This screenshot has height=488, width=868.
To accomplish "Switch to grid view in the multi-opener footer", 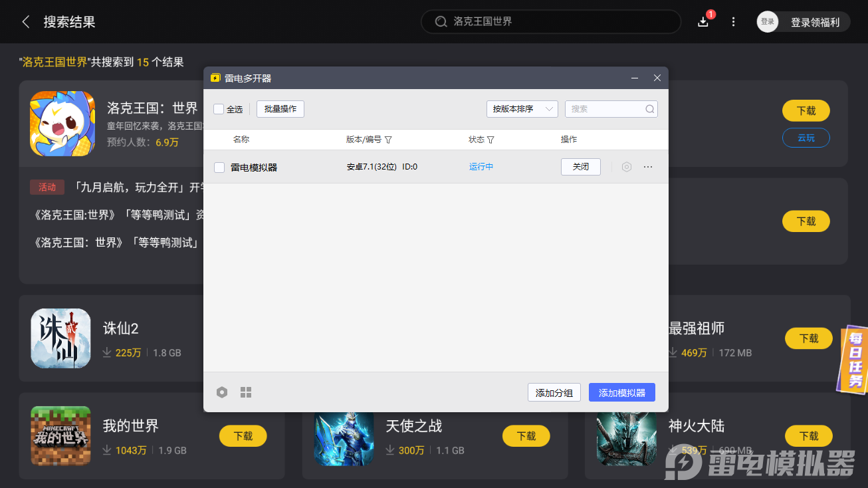I will [x=246, y=392].
